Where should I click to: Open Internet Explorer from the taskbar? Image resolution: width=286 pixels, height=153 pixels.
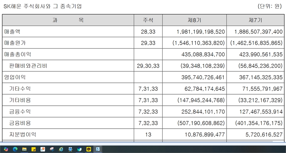[61, 149]
